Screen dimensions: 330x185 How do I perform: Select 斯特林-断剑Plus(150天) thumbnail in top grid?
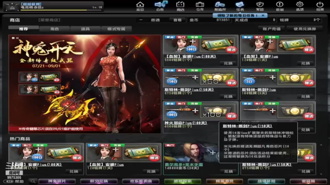tap(200, 78)
